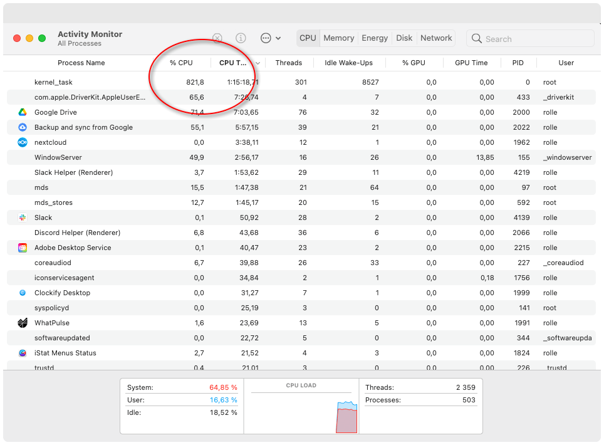Select the WindowServer process row

coord(301,157)
